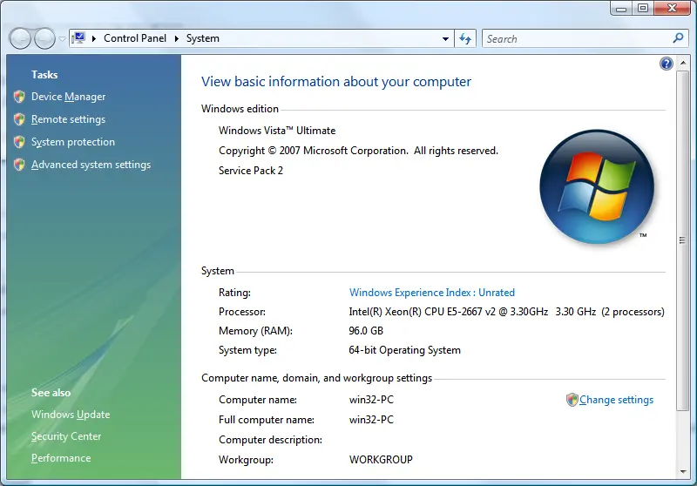Go forward with the Forward arrow button
The image size is (697, 486).
click(x=44, y=38)
